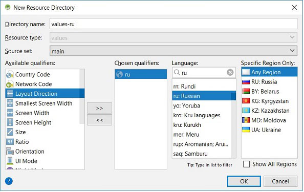Open the Source set dropdown
The image size is (304, 192).
click(173, 51)
